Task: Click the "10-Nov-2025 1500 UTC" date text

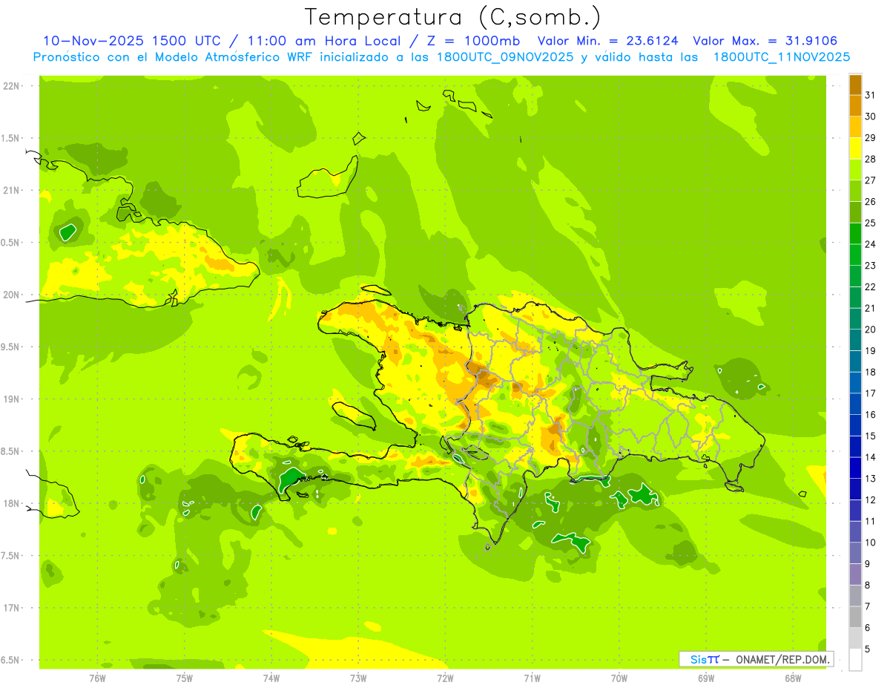Action: point(131,41)
